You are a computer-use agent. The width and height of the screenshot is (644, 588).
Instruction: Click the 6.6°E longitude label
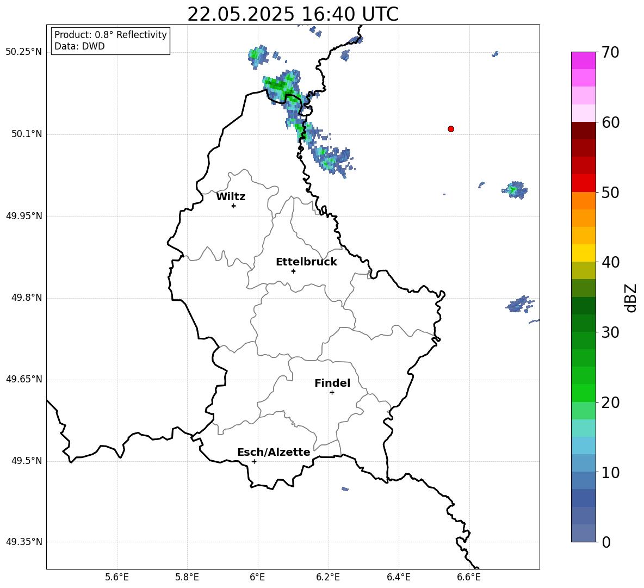tap(469, 577)
